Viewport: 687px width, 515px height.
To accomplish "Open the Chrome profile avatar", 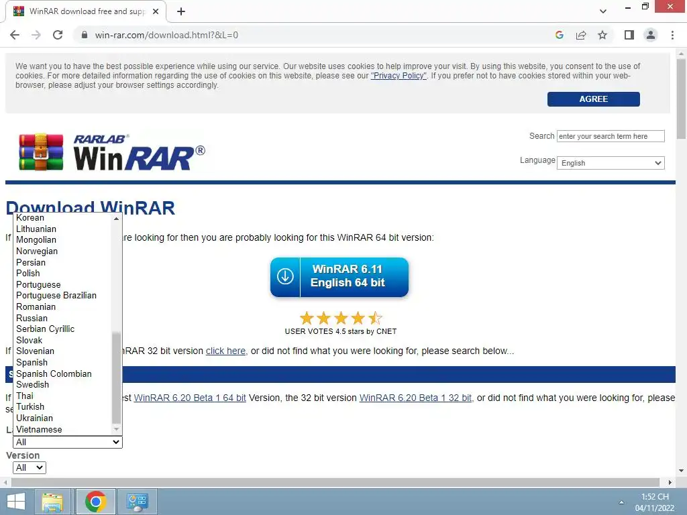I will [651, 35].
